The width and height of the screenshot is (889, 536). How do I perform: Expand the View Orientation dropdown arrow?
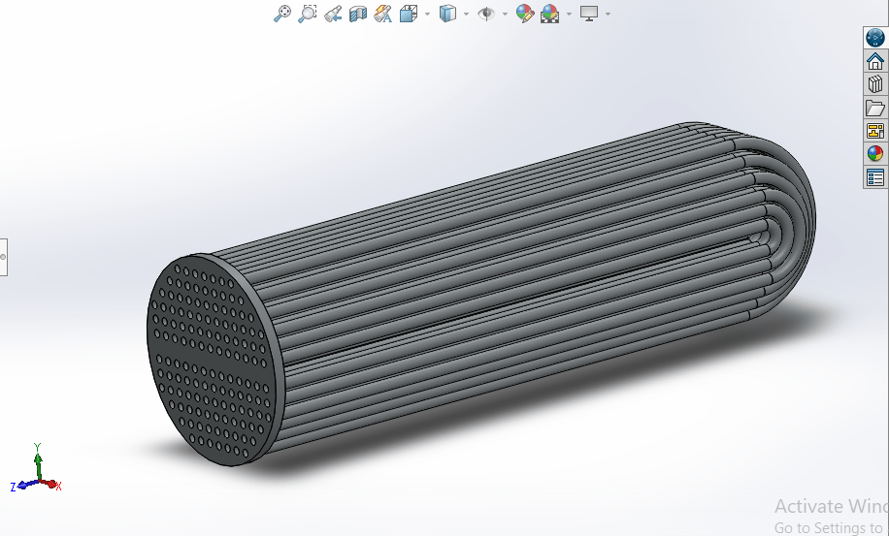click(x=427, y=14)
